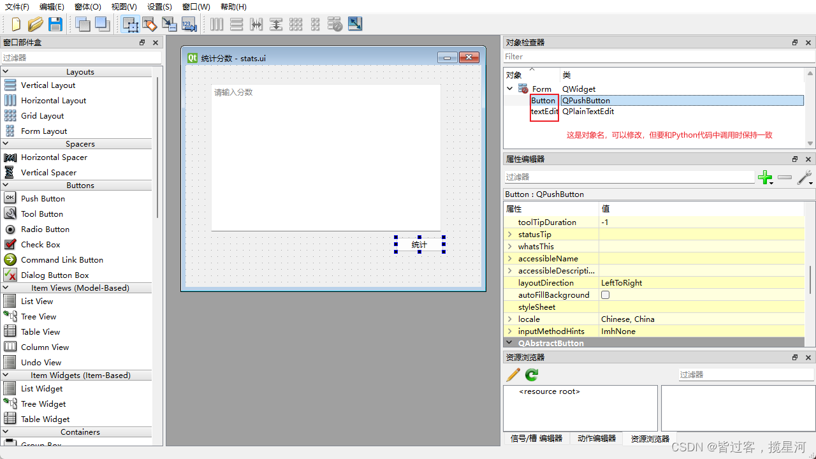
Task: Open the wrench configure property editor icon
Action: click(x=805, y=177)
